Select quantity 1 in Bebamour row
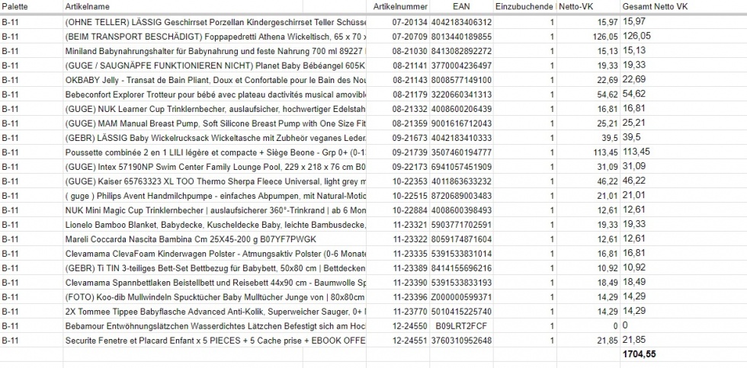 point(524,326)
